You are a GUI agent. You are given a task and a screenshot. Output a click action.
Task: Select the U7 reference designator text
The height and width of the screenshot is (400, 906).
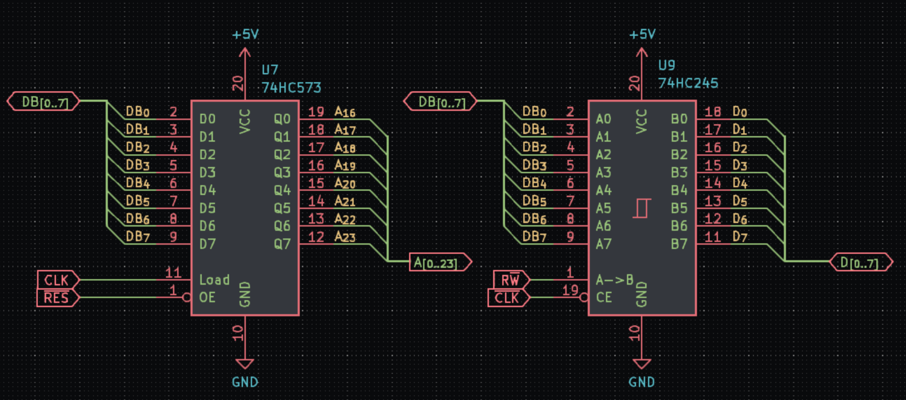tap(270, 70)
